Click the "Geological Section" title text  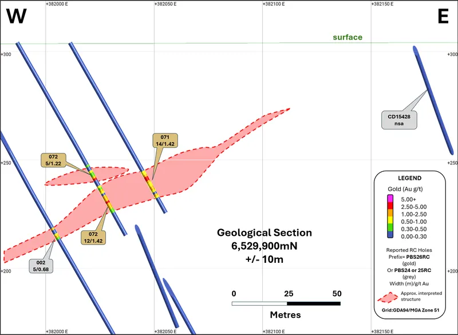(264, 232)
